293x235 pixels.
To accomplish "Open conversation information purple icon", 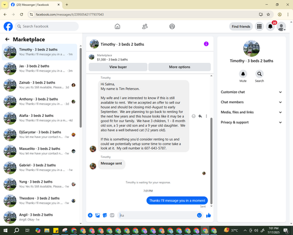I will pyautogui.click(x=206, y=44).
